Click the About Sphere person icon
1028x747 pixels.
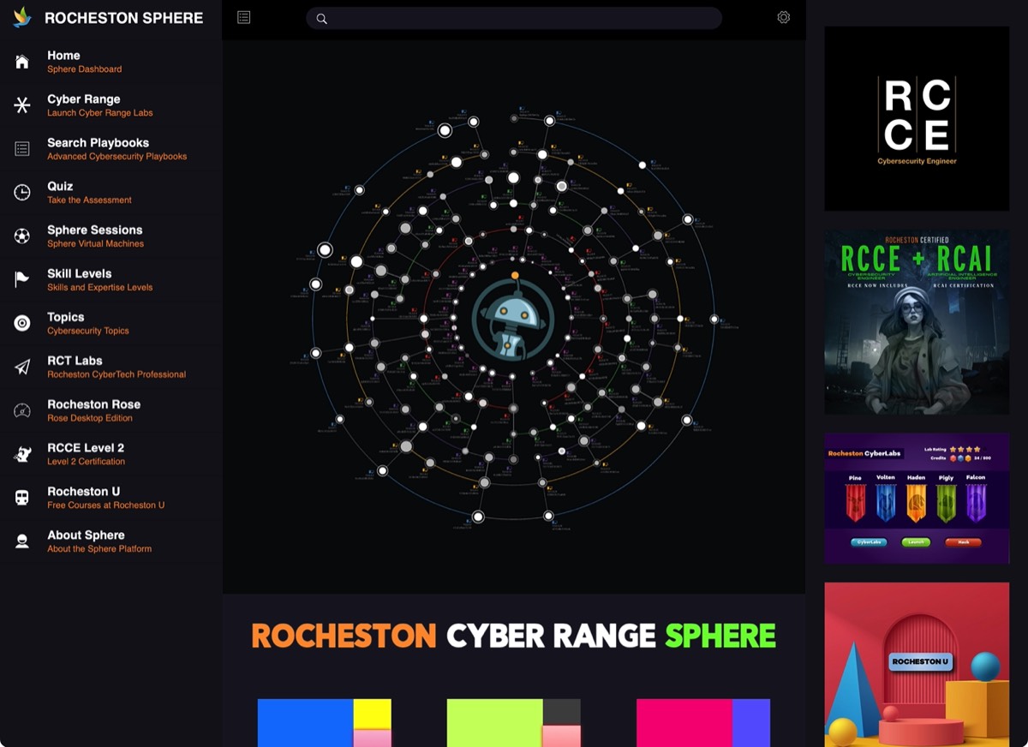(22, 541)
